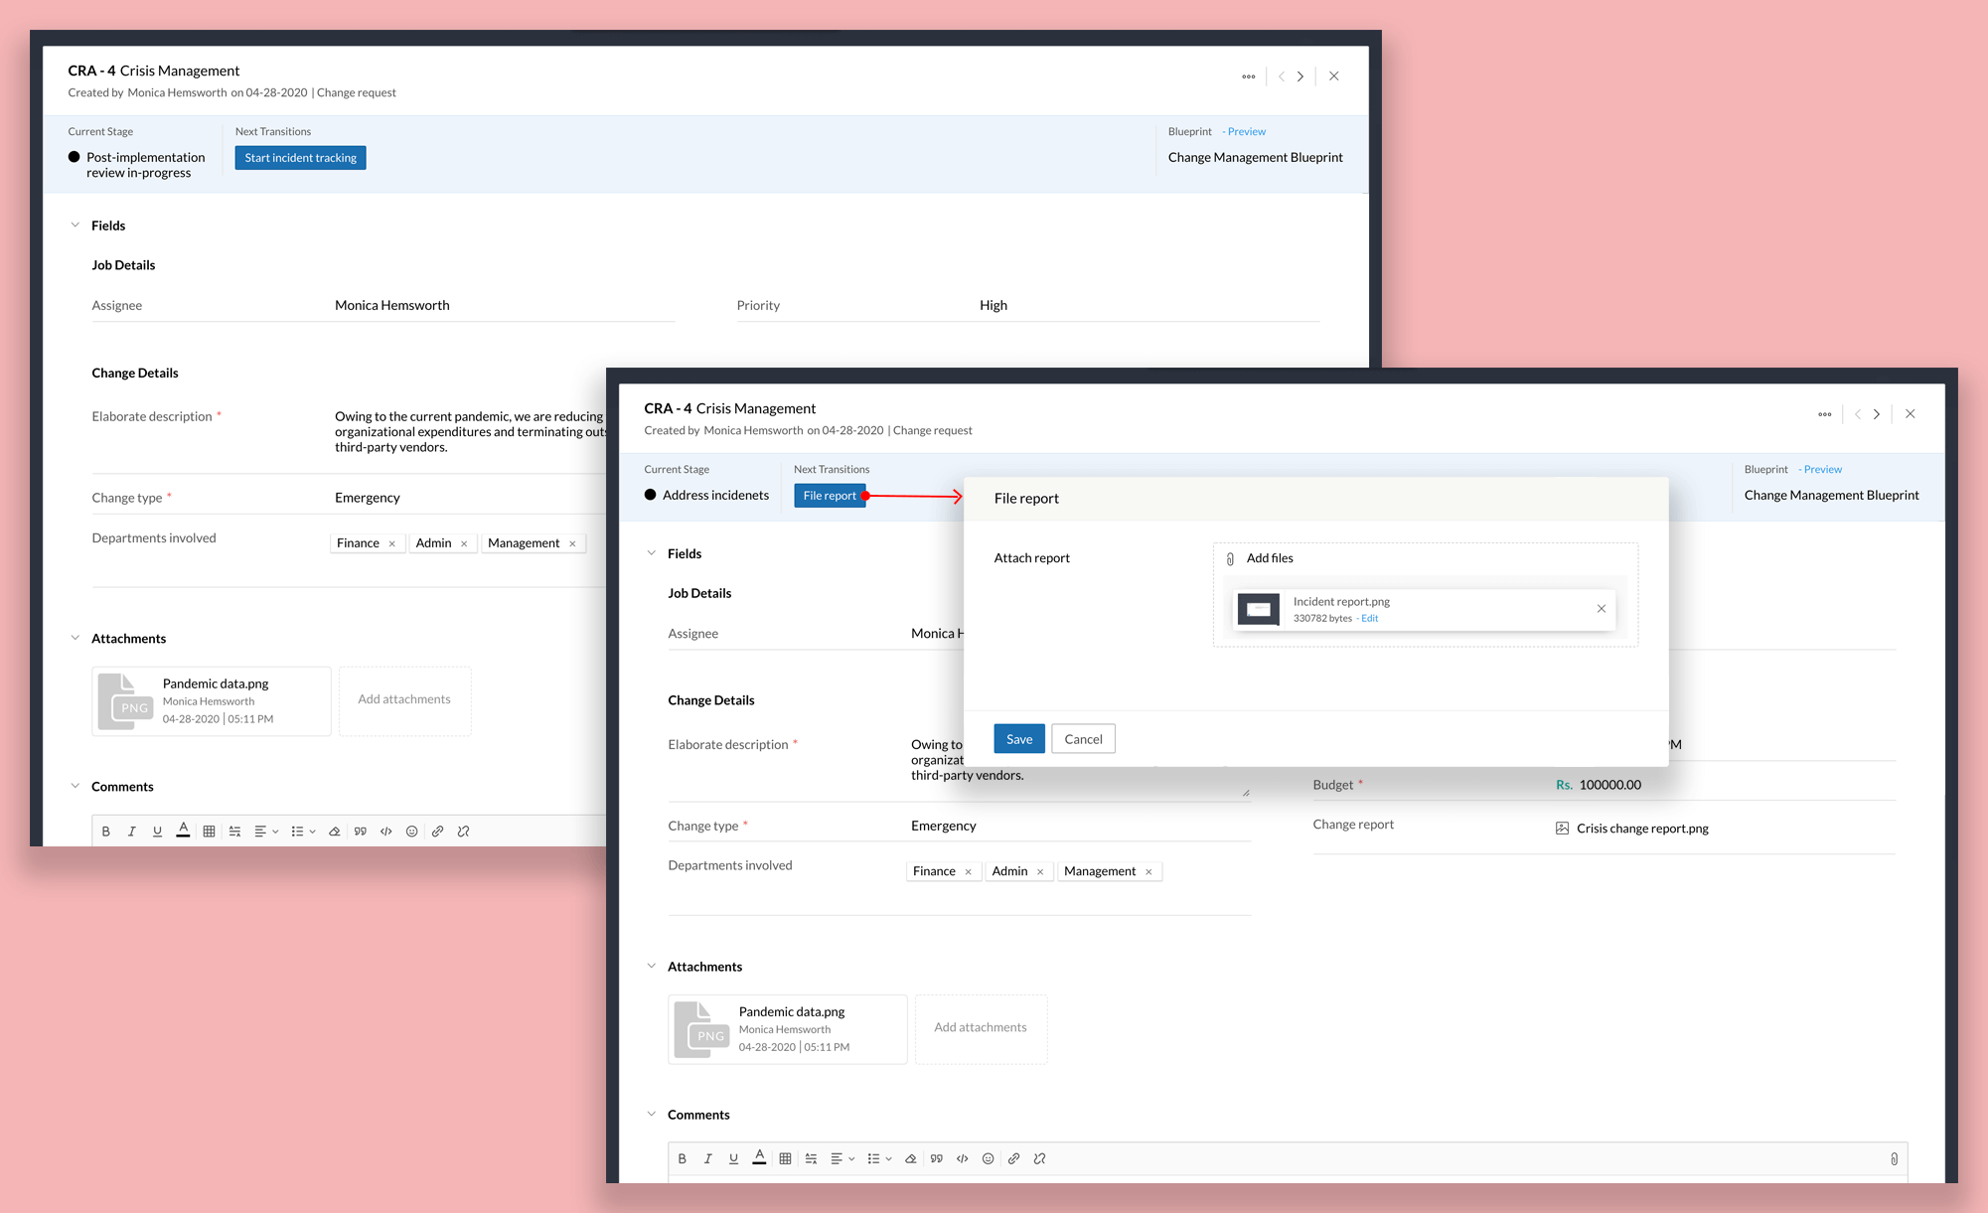Insert blockquote in front window comment editor
This screenshot has height=1213, width=1988.
(x=936, y=1158)
